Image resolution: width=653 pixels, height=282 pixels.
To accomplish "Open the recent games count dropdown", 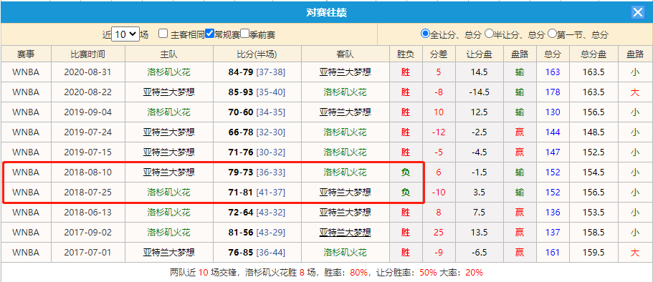I will pyautogui.click(x=125, y=34).
